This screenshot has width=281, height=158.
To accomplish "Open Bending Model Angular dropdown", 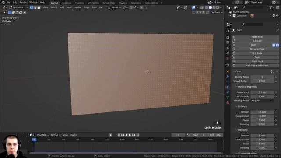I will [x=263, y=101].
